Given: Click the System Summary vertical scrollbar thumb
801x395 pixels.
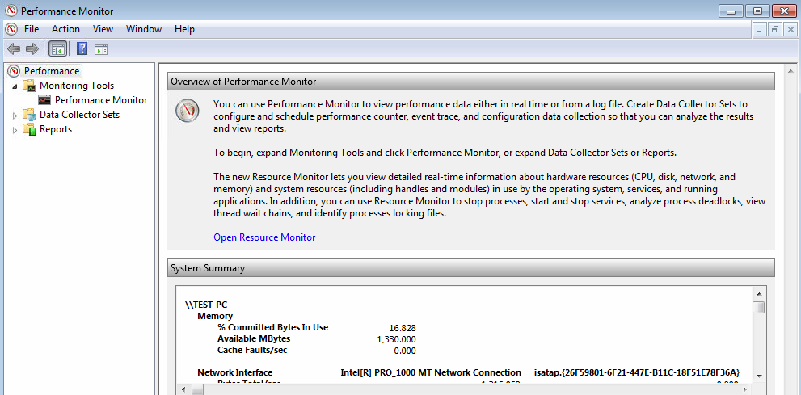Looking at the screenshot, I should click(x=759, y=307).
